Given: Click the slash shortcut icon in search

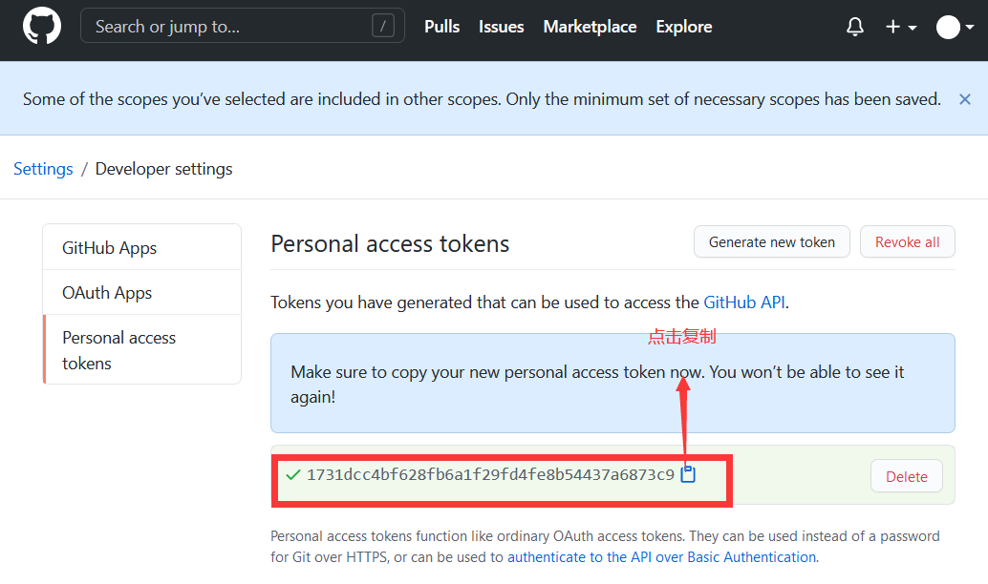Looking at the screenshot, I should pyautogui.click(x=382, y=26).
